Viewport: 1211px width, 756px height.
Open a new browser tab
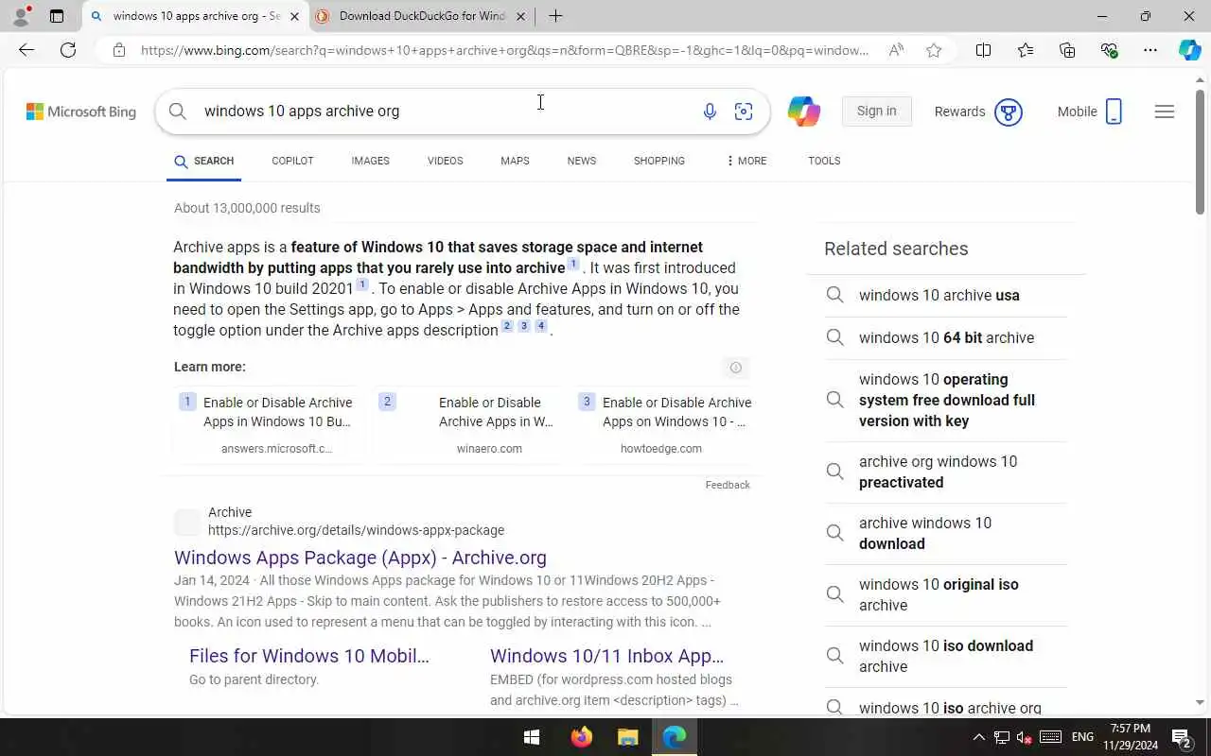[555, 16]
